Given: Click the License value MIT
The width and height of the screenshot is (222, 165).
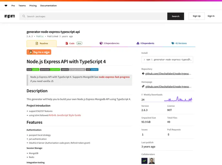Looking at the screenshot, I should click(169, 110).
